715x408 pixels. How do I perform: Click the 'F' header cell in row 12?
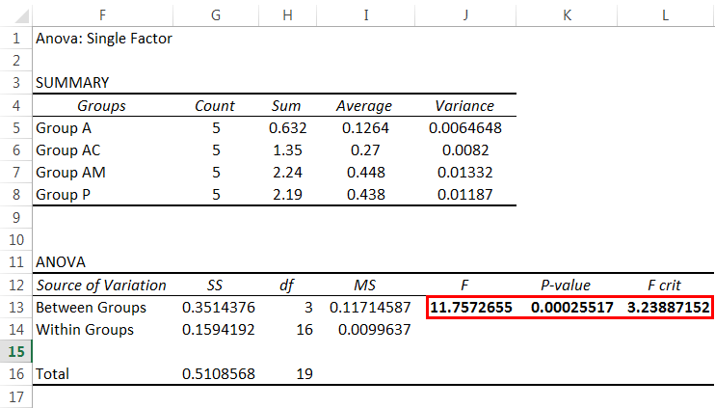pos(464,286)
